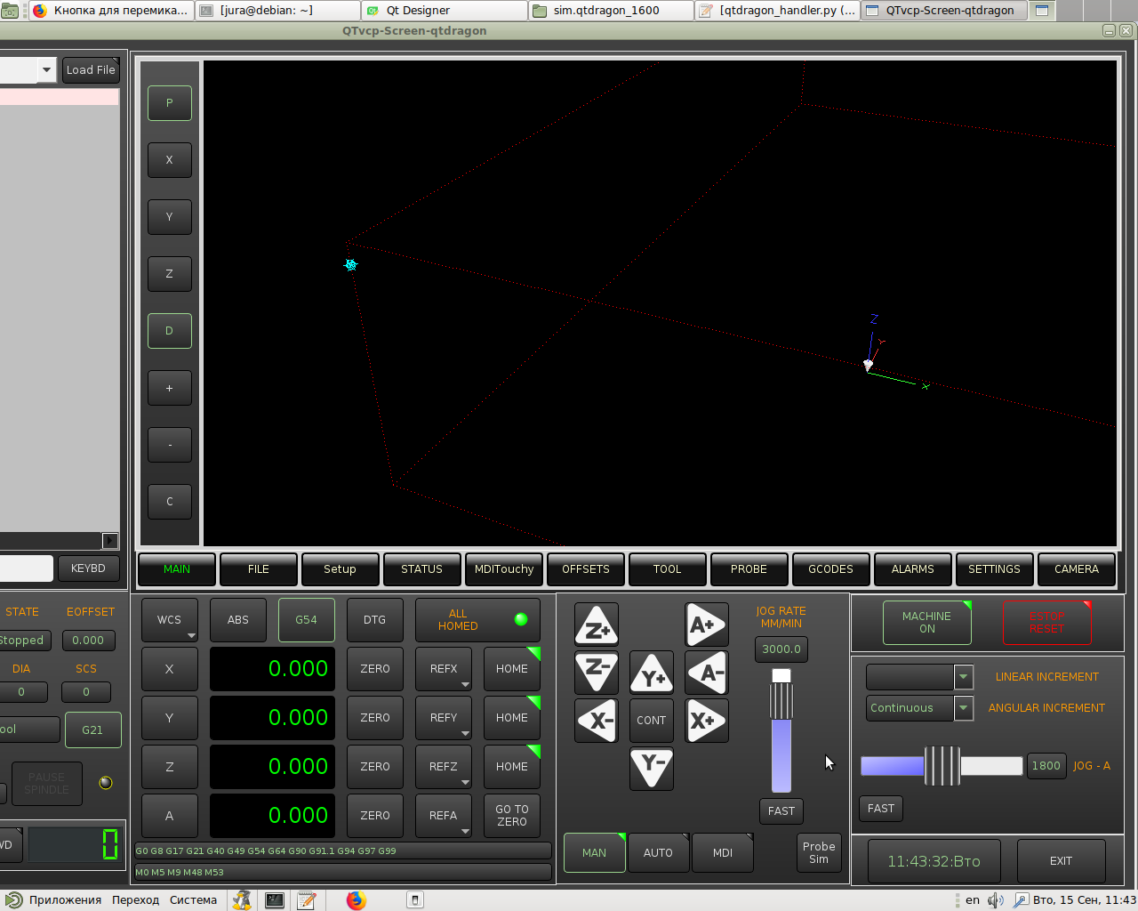Jog X axis right with X+ arrow
Viewport: 1138px width, 911px height.
[707, 721]
